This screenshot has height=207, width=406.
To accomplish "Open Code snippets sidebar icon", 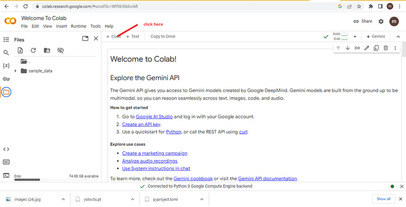I will coord(6,149).
